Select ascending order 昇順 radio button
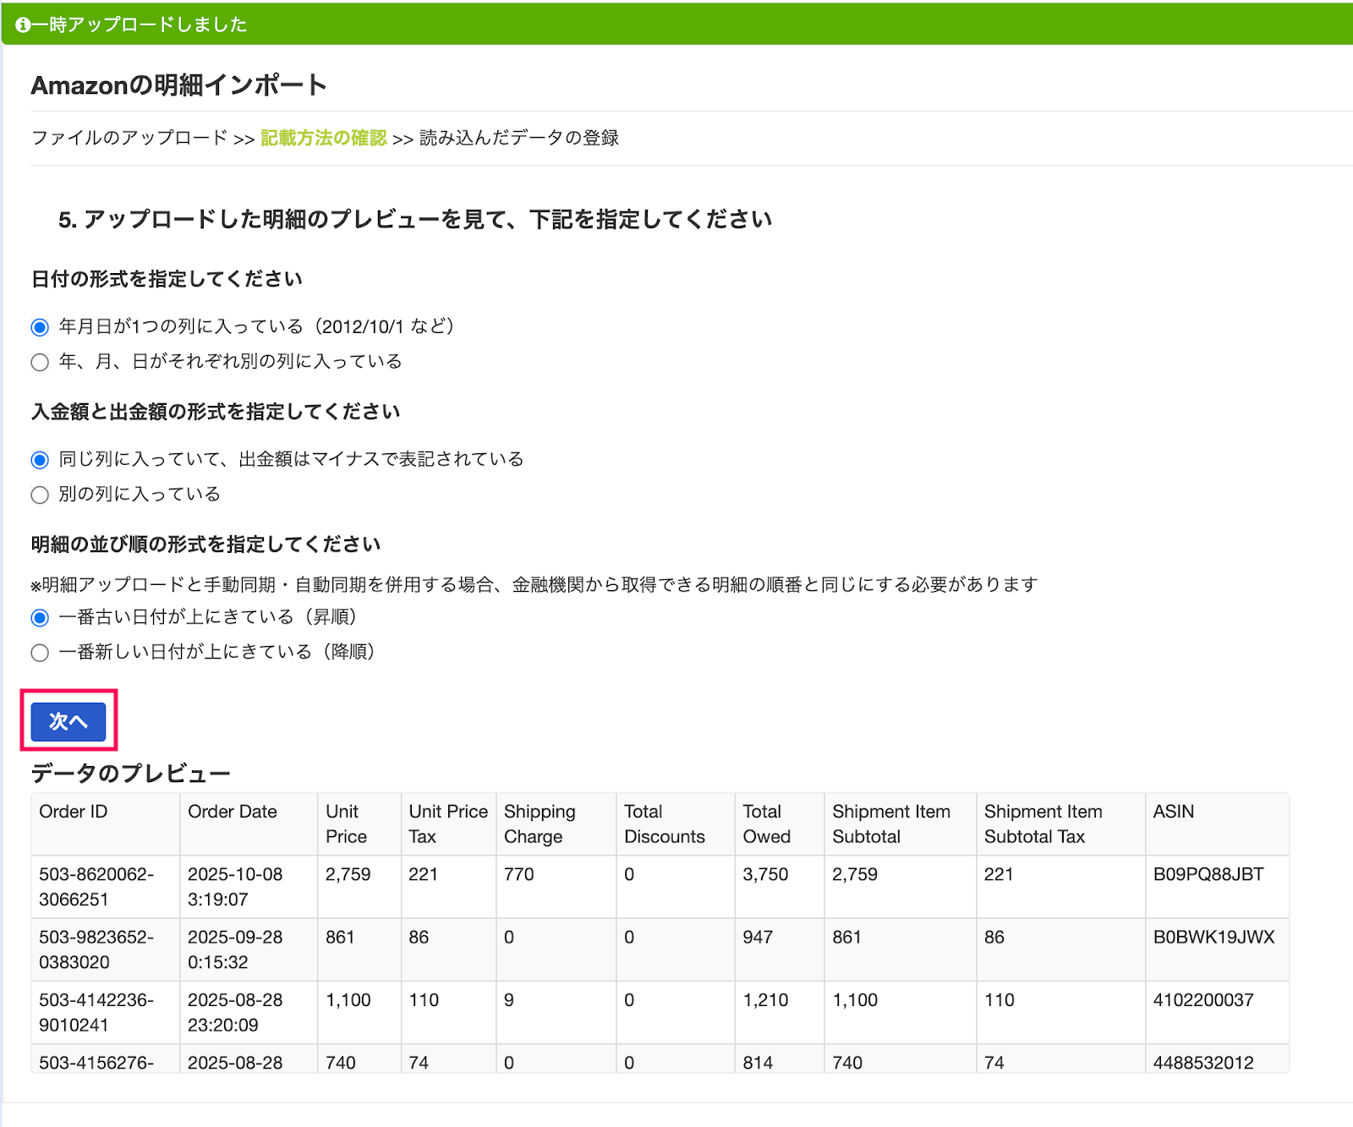 pyautogui.click(x=40, y=618)
